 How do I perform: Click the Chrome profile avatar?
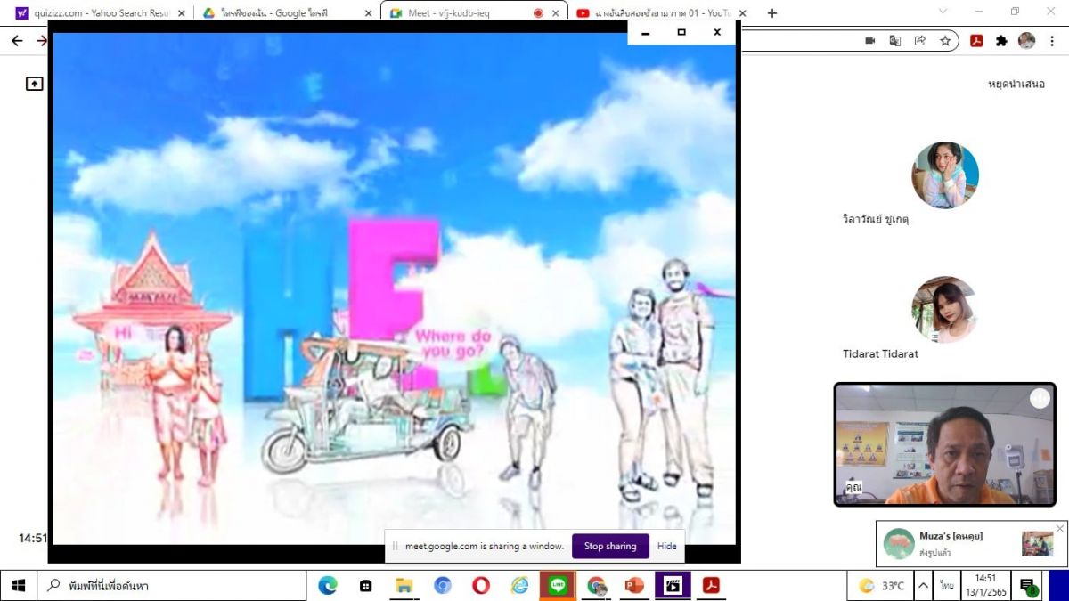(1026, 41)
